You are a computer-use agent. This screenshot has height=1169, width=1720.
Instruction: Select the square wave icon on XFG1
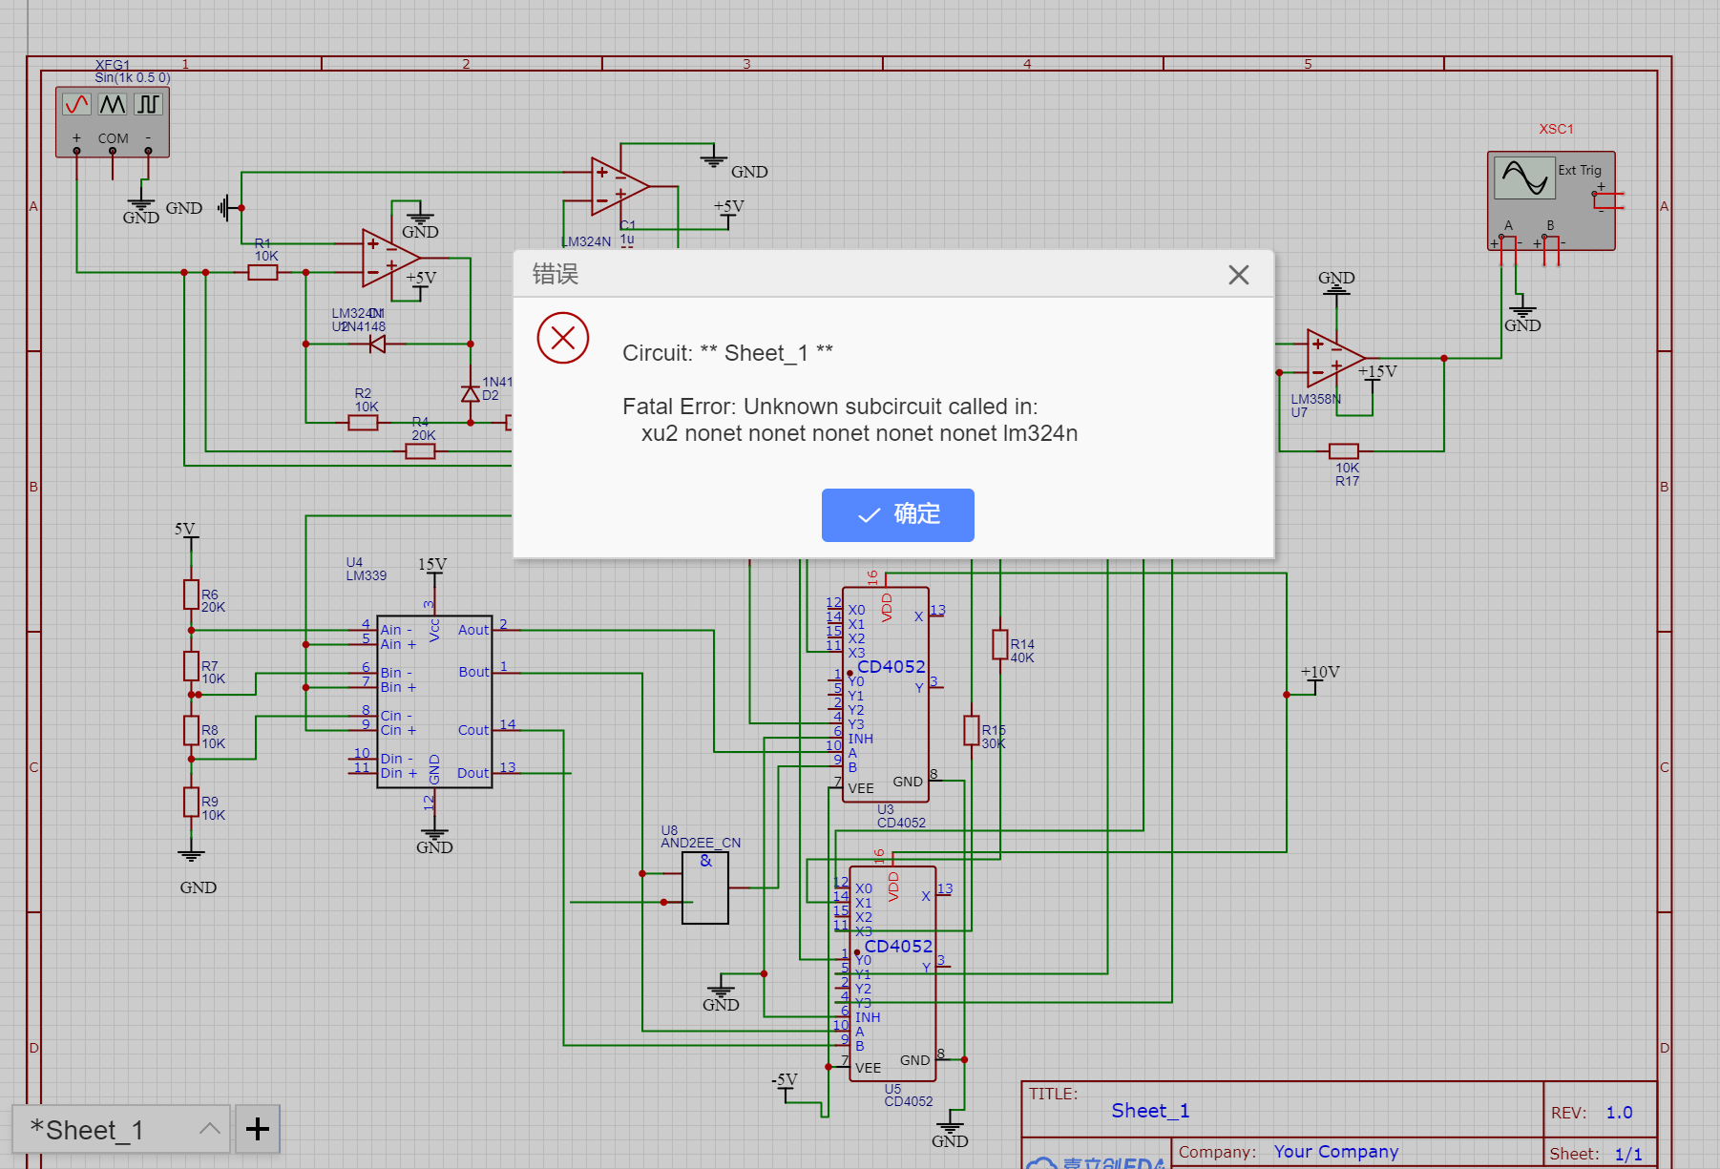pyautogui.click(x=148, y=103)
